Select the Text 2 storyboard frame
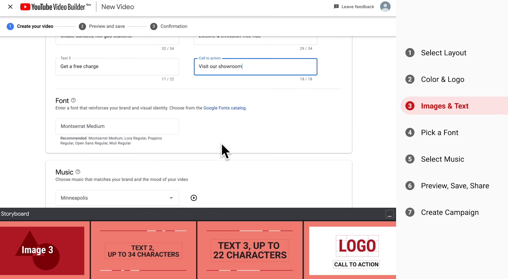The image size is (508, 279). click(143, 250)
